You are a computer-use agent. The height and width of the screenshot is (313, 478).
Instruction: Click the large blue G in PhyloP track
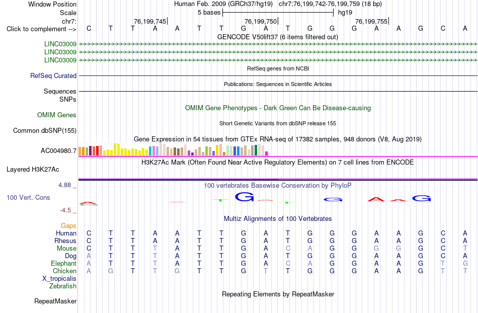pyautogui.click(x=245, y=197)
